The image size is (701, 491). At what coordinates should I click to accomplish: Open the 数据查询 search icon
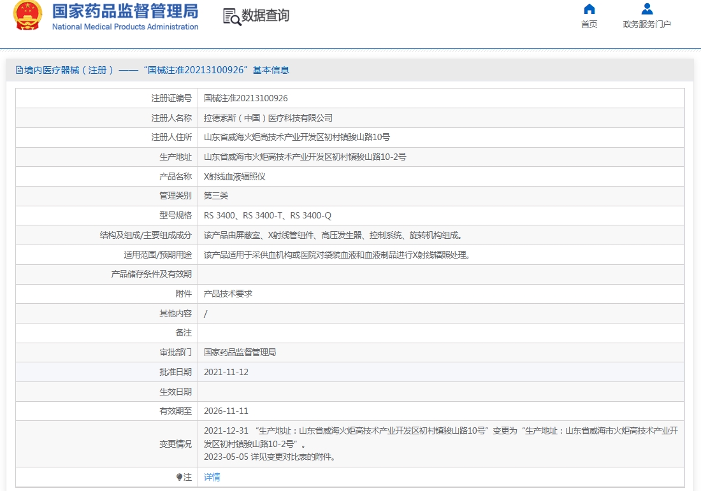pyautogui.click(x=232, y=17)
